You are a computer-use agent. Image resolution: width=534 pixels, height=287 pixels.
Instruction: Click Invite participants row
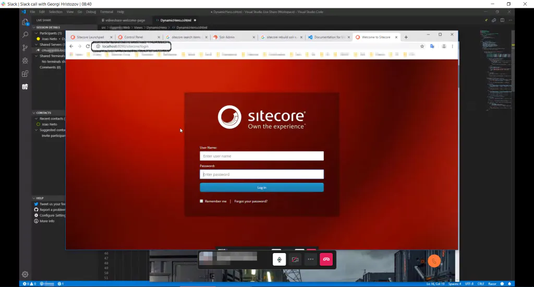54,136
